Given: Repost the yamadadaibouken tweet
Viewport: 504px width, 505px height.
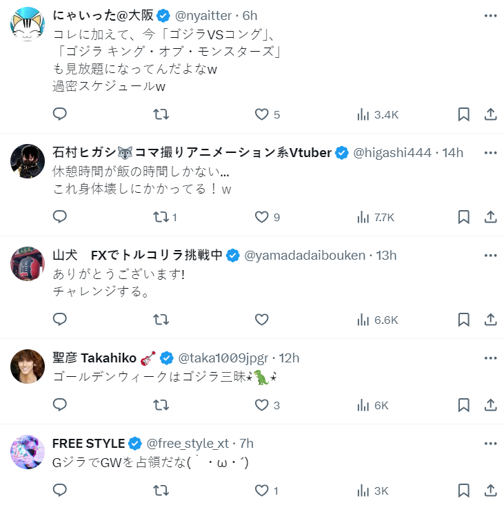Looking at the screenshot, I should coord(161,320).
